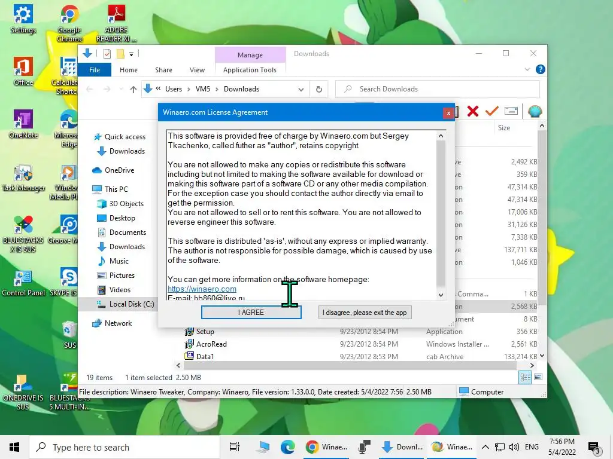Open recent locations dropdown arrow
Screen dimensions: 613x459
pos(121,90)
